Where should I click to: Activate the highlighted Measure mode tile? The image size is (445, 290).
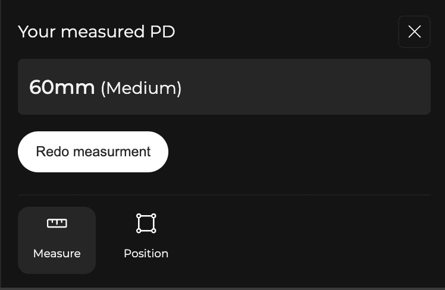click(57, 240)
